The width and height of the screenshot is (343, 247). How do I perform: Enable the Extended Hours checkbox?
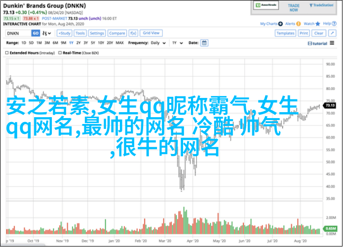tap(7, 53)
